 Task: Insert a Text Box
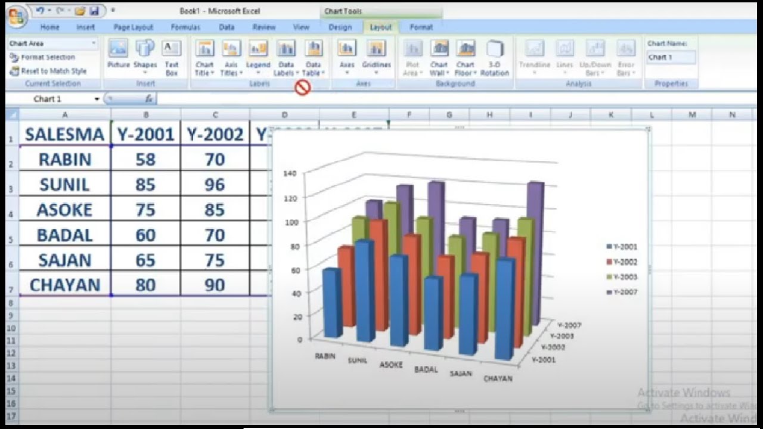click(x=172, y=58)
